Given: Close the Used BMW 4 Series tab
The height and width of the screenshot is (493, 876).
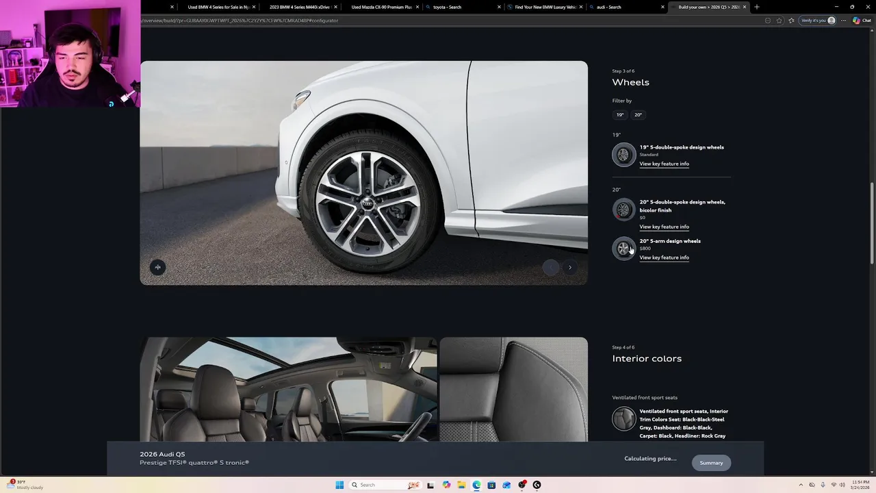Looking at the screenshot, I should (254, 7).
